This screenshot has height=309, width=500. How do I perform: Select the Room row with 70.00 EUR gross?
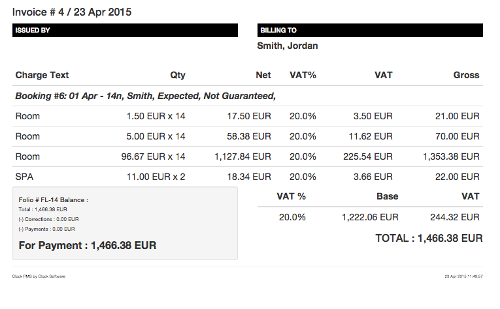(x=248, y=136)
